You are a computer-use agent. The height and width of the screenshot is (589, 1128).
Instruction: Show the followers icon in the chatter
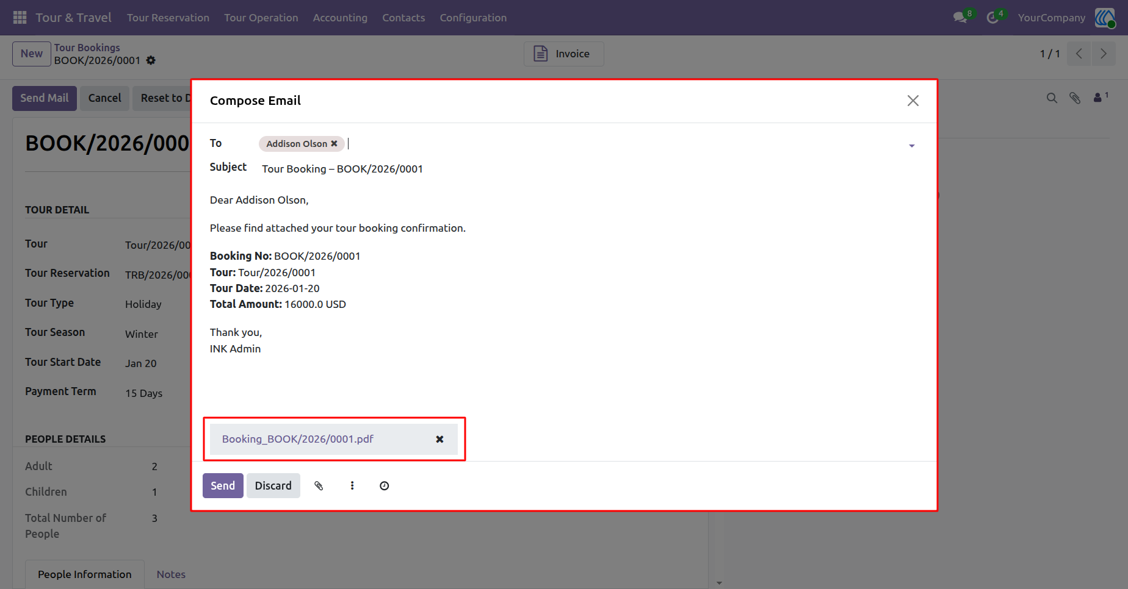pos(1101,97)
